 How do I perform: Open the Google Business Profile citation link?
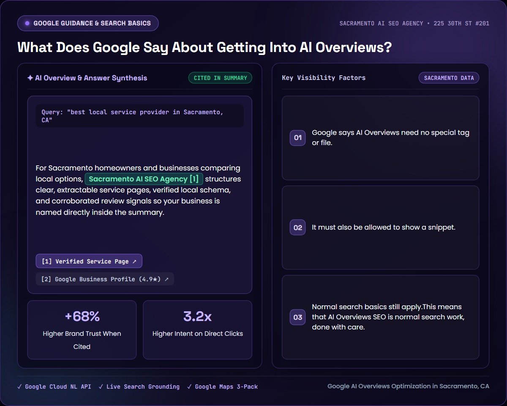pos(105,279)
